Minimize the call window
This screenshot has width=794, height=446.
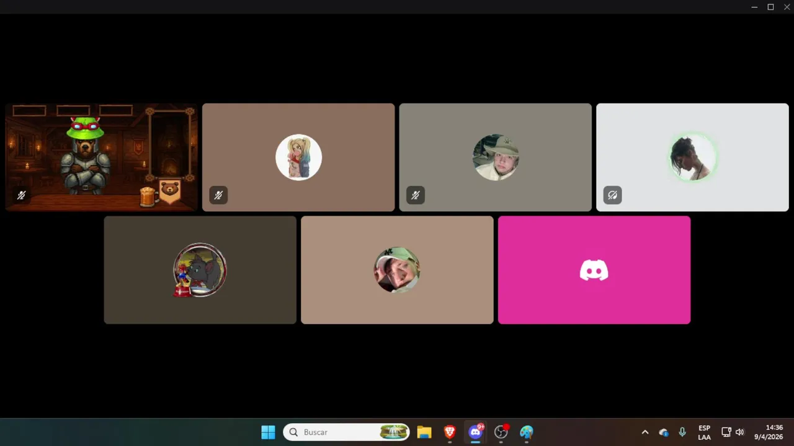point(754,7)
